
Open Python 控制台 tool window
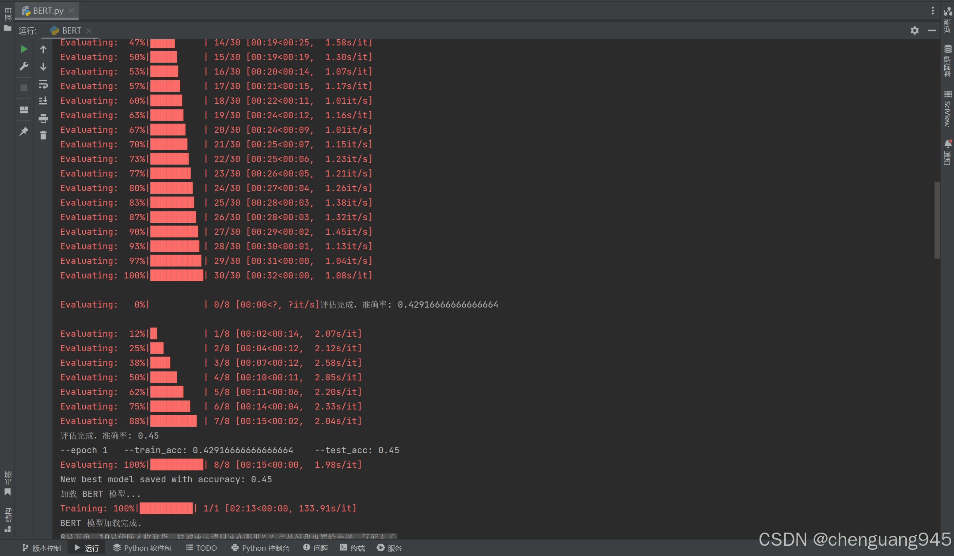point(261,548)
